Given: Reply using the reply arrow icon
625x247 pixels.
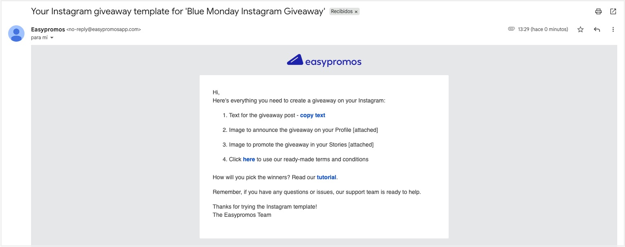Looking at the screenshot, I should pos(596,29).
